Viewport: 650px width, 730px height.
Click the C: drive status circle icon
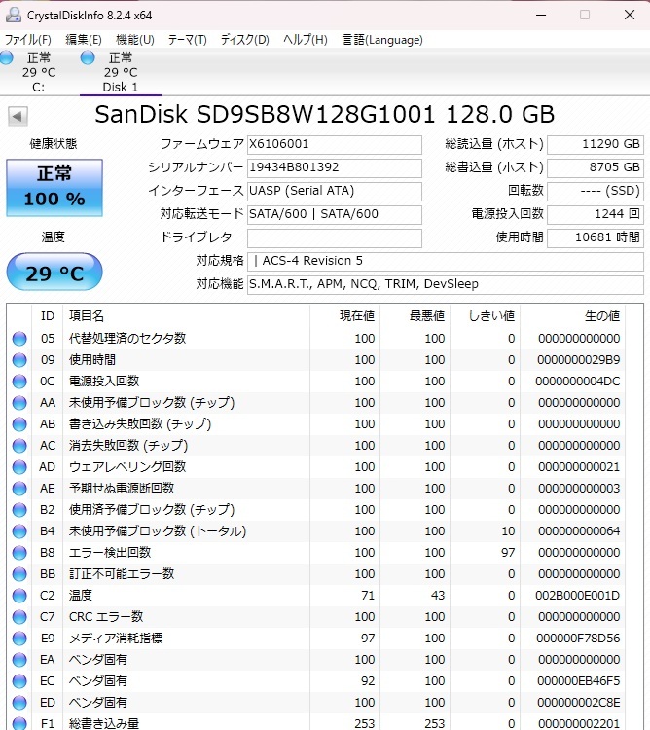click(x=7, y=57)
